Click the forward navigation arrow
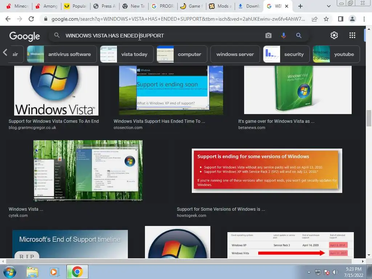Viewport: 372px width, 279px height. 20,19
